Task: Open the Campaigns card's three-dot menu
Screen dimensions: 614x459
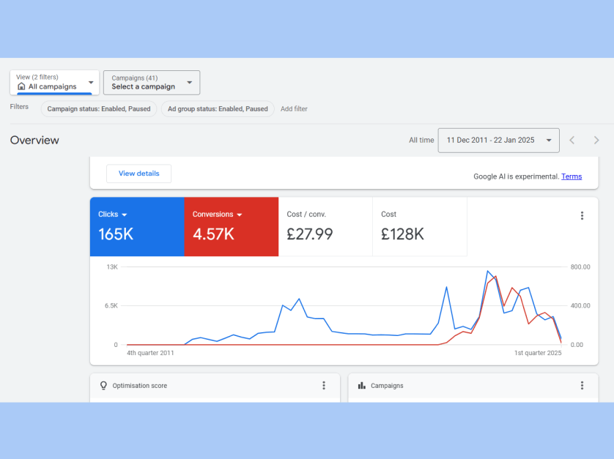Action: click(582, 385)
